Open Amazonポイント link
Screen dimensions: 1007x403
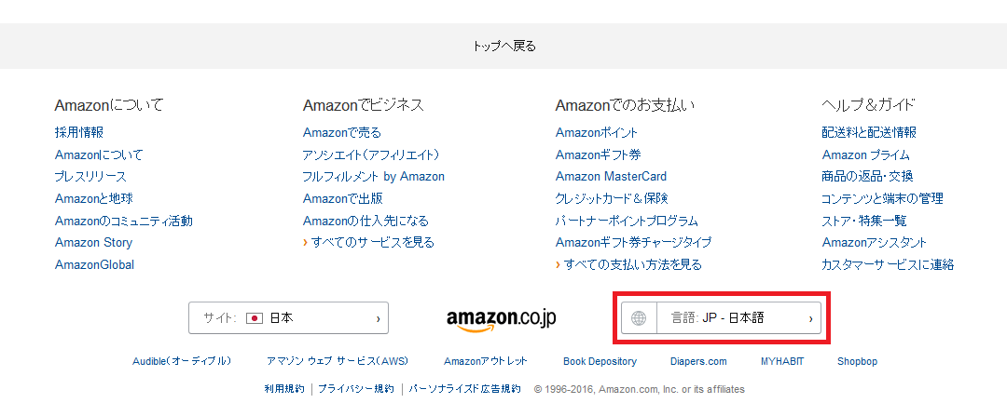coord(597,133)
